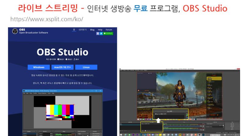Open the Blog link in the site nav
245x136 pixels.
coord(92,30)
